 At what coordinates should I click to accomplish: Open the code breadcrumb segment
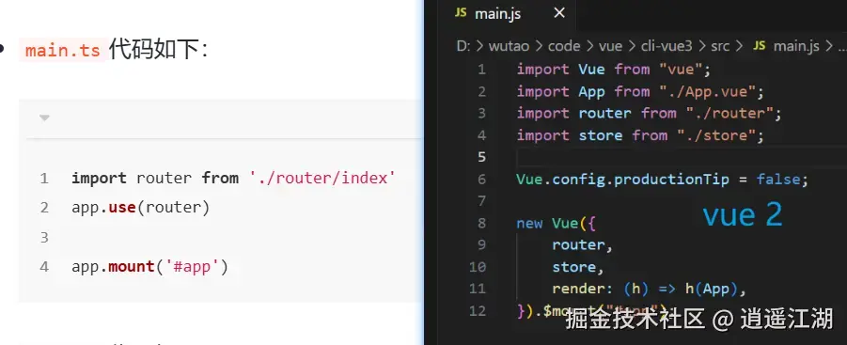coord(564,46)
